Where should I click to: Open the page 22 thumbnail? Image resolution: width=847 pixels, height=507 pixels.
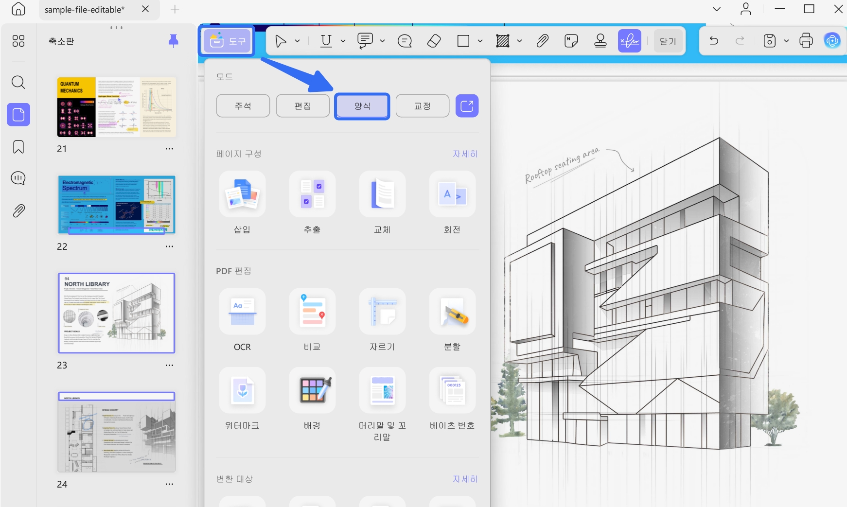pos(117,205)
